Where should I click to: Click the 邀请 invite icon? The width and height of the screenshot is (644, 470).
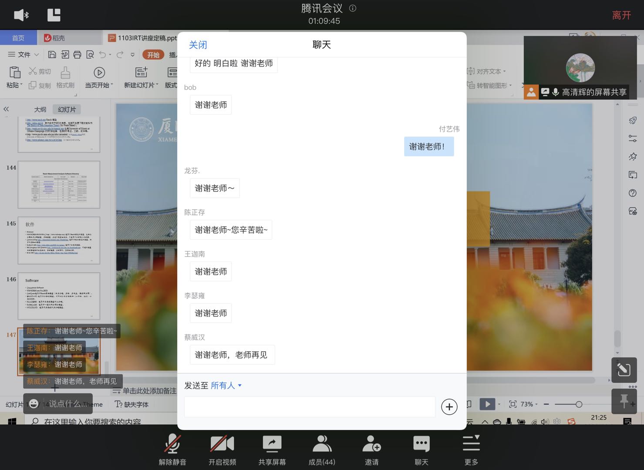tap(371, 450)
